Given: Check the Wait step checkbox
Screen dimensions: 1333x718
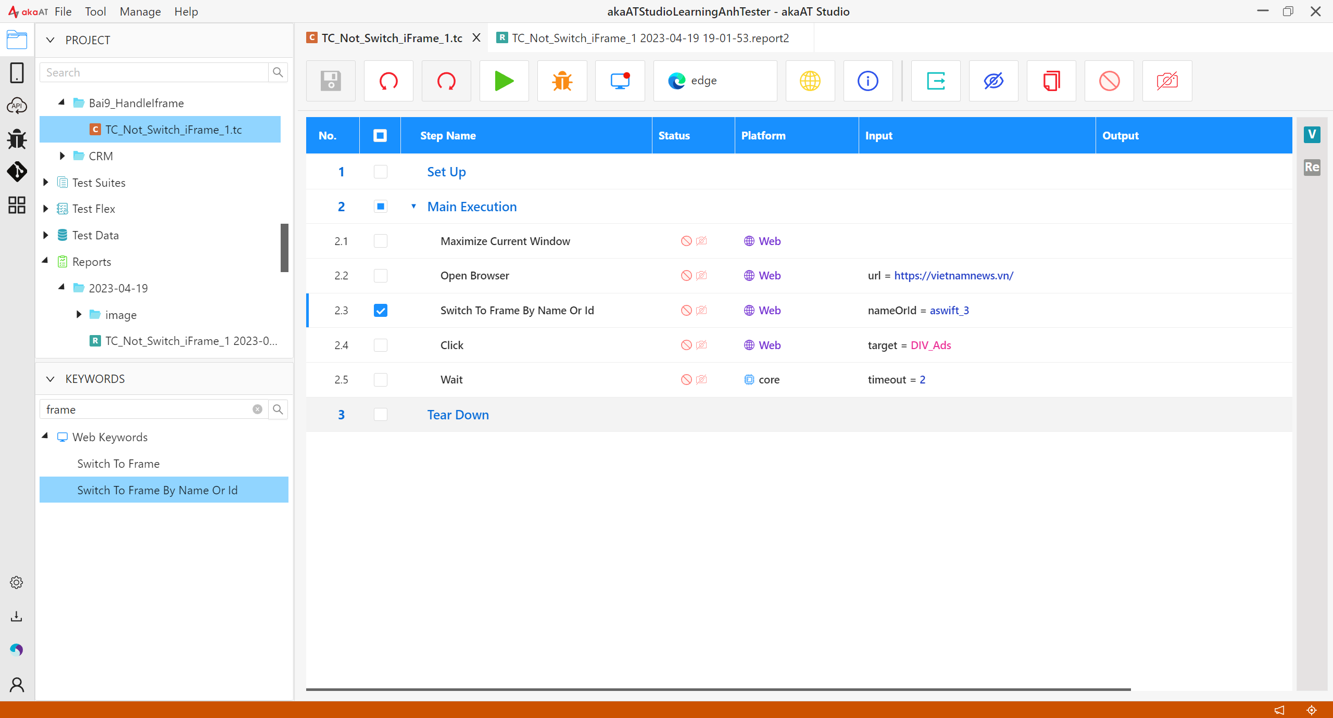Looking at the screenshot, I should click(x=381, y=380).
